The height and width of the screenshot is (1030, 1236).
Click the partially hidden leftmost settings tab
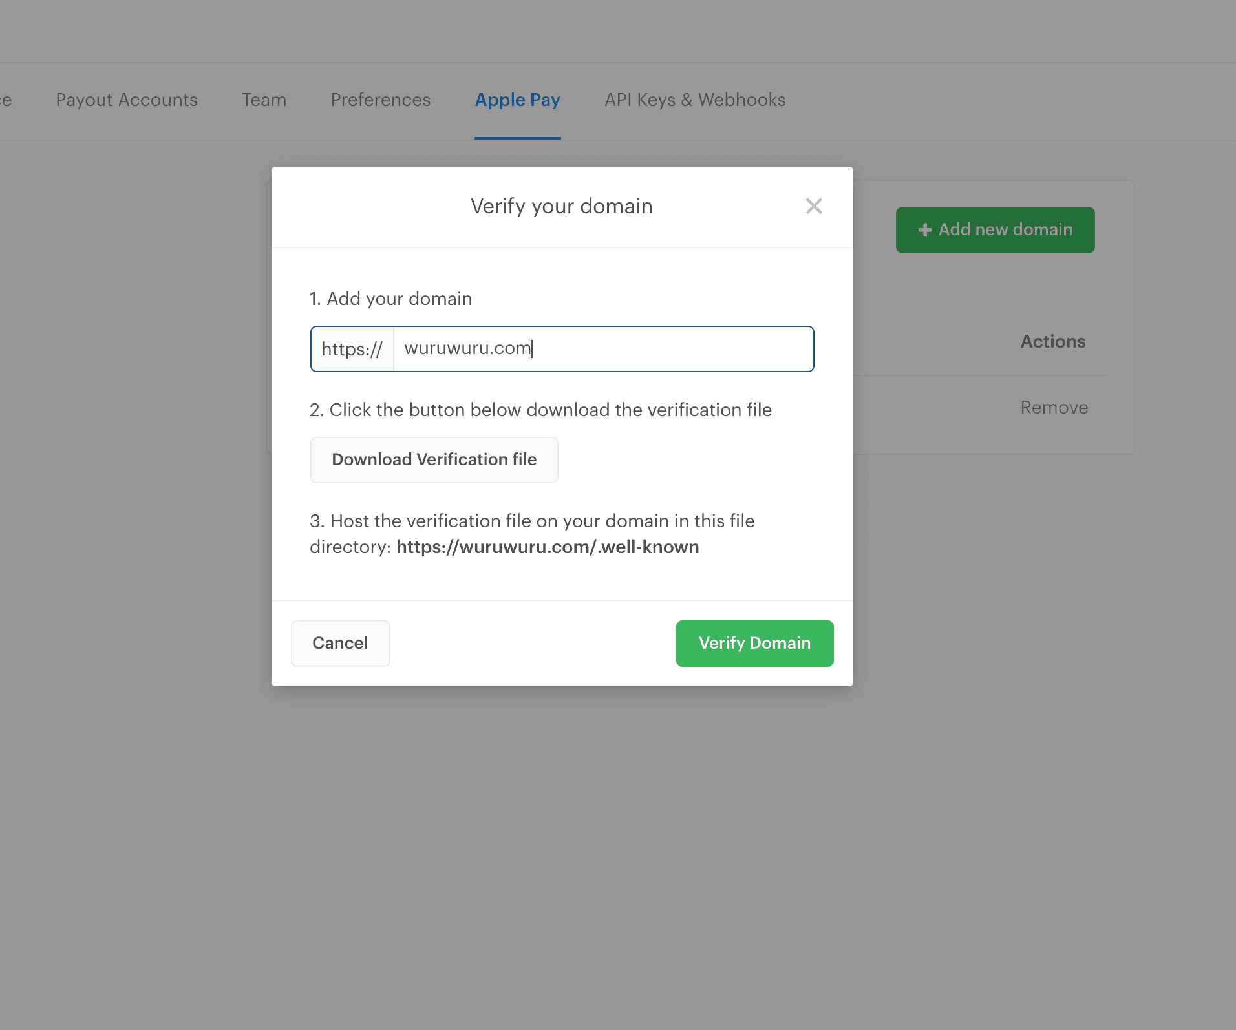tap(5, 100)
